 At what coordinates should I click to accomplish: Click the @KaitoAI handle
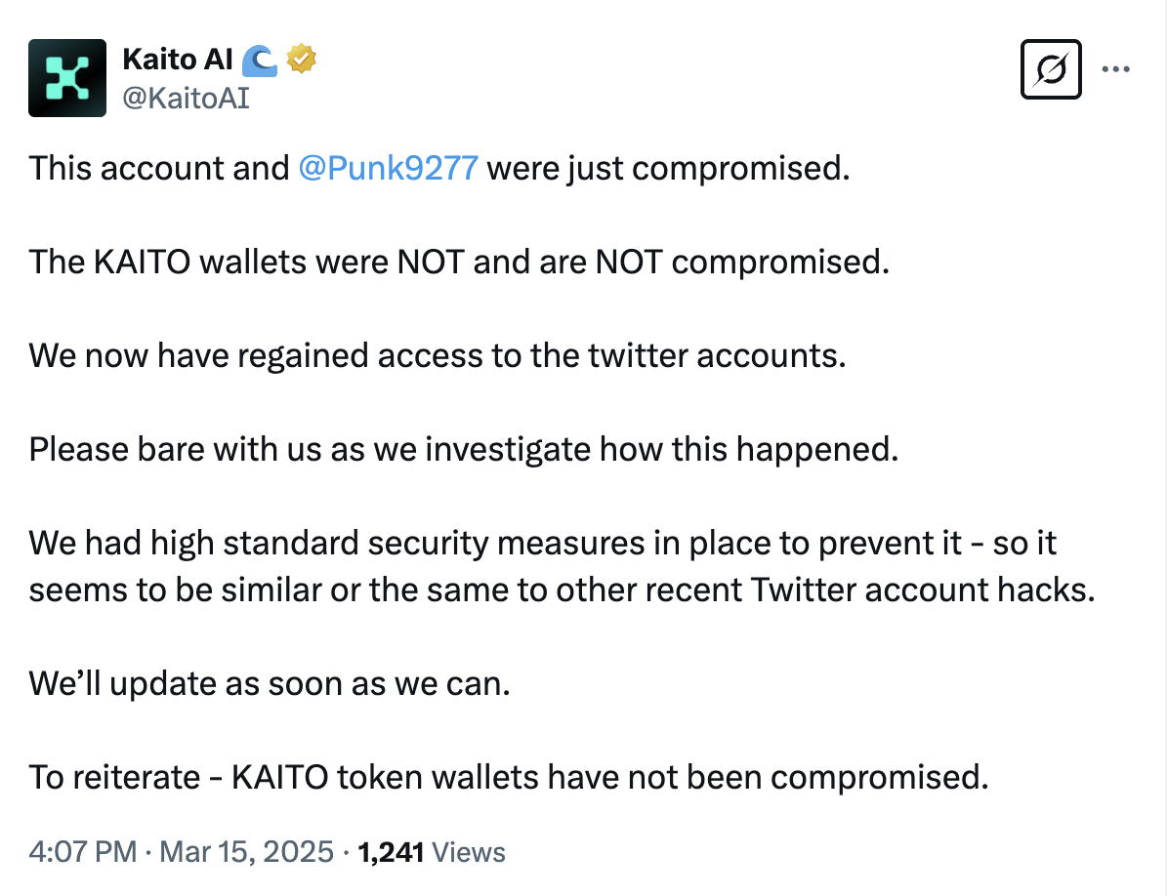tap(186, 97)
